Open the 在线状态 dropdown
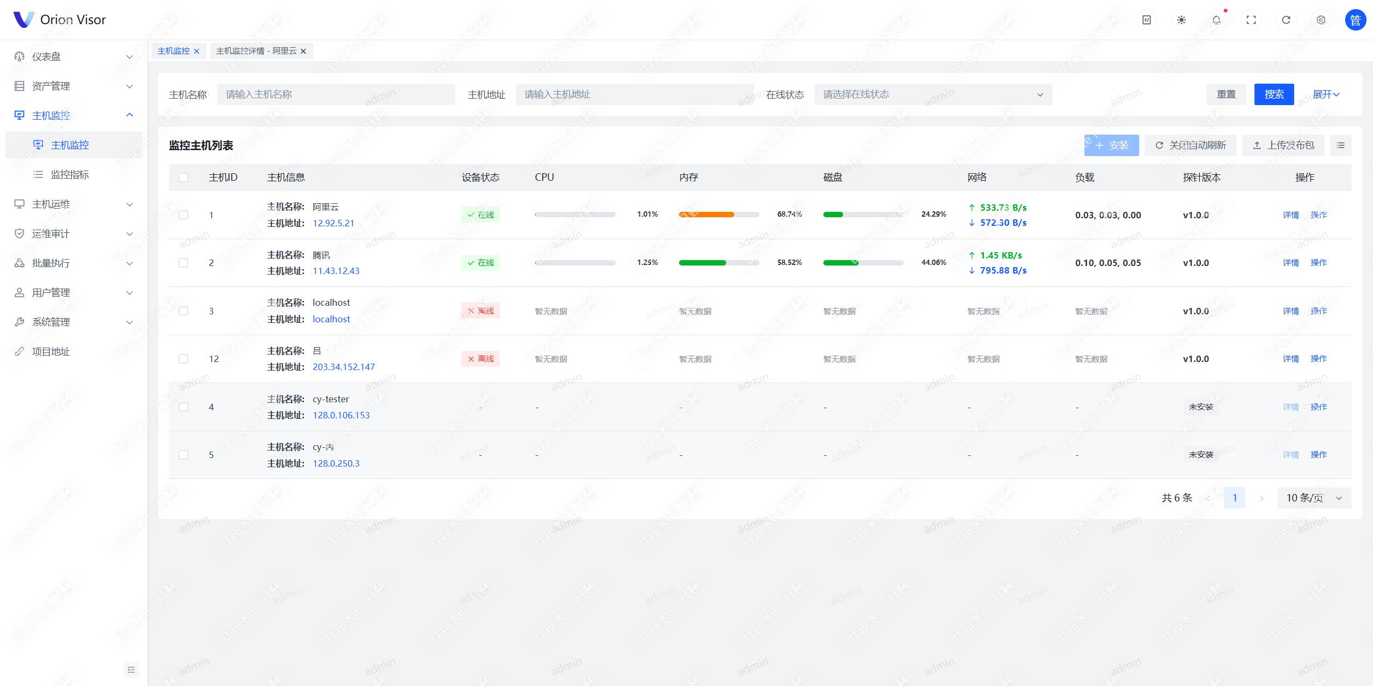Viewport: 1373px width, 686px height. (933, 94)
